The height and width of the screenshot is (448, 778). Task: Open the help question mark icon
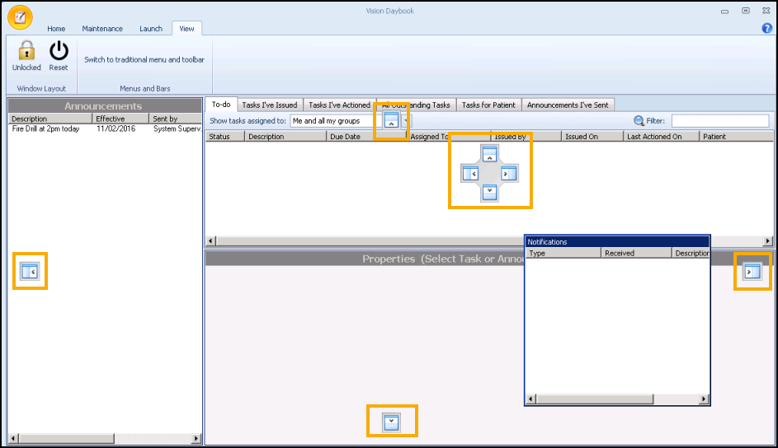click(x=766, y=28)
